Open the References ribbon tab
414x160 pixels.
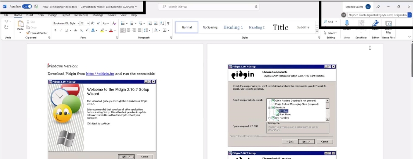[81, 15]
